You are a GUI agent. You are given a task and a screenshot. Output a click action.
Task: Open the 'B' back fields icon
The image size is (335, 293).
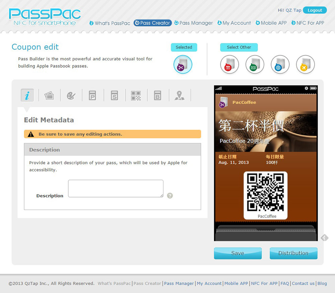coord(158,96)
